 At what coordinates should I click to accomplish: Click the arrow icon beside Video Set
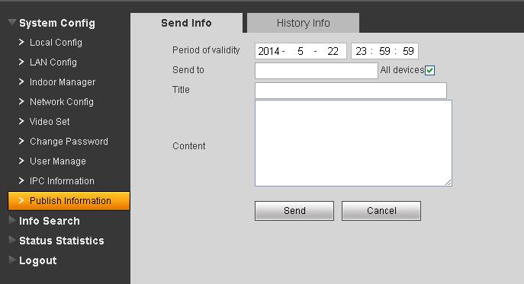21,121
